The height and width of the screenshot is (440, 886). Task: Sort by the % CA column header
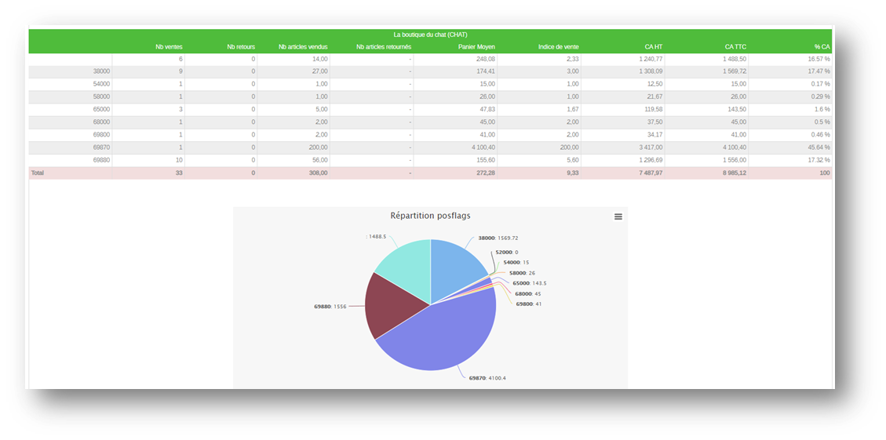(x=822, y=47)
